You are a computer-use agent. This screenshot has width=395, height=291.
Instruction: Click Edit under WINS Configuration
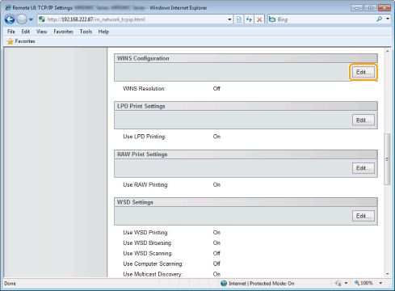pos(363,72)
